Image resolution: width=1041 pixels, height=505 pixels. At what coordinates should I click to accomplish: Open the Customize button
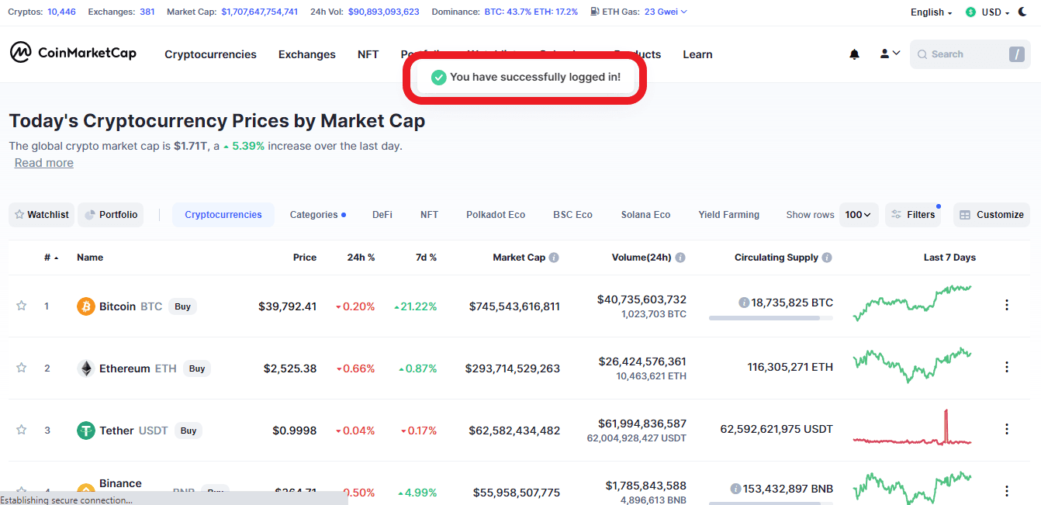pos(992,215)
